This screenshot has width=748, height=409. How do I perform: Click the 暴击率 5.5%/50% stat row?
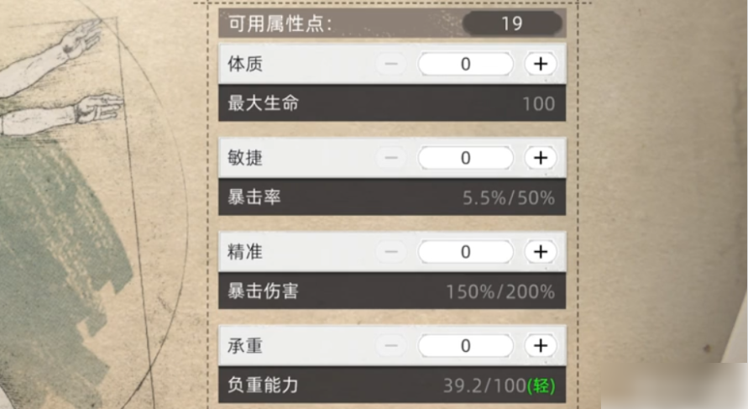click(392, 198)
